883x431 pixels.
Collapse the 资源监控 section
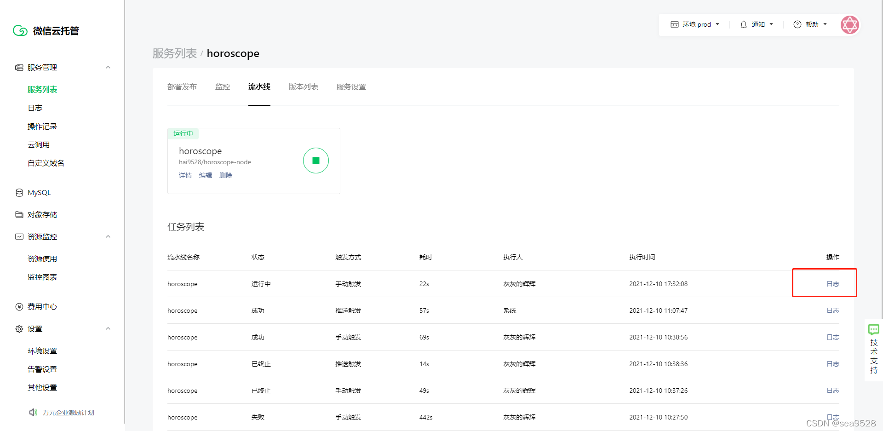pos(108,236)
